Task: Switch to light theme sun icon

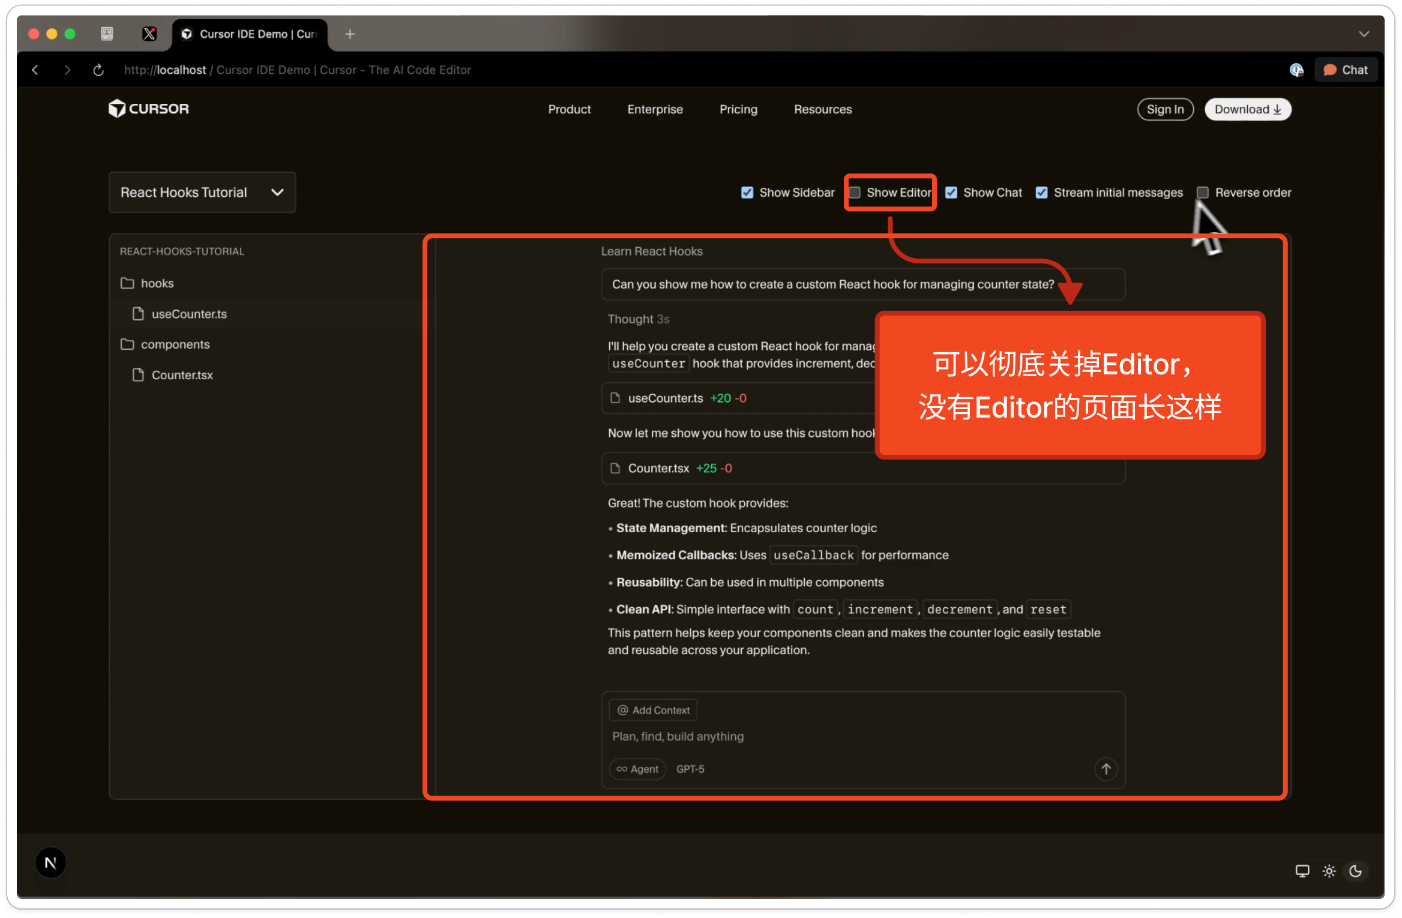Action: pyautogui.click(x=1329, y=871)
